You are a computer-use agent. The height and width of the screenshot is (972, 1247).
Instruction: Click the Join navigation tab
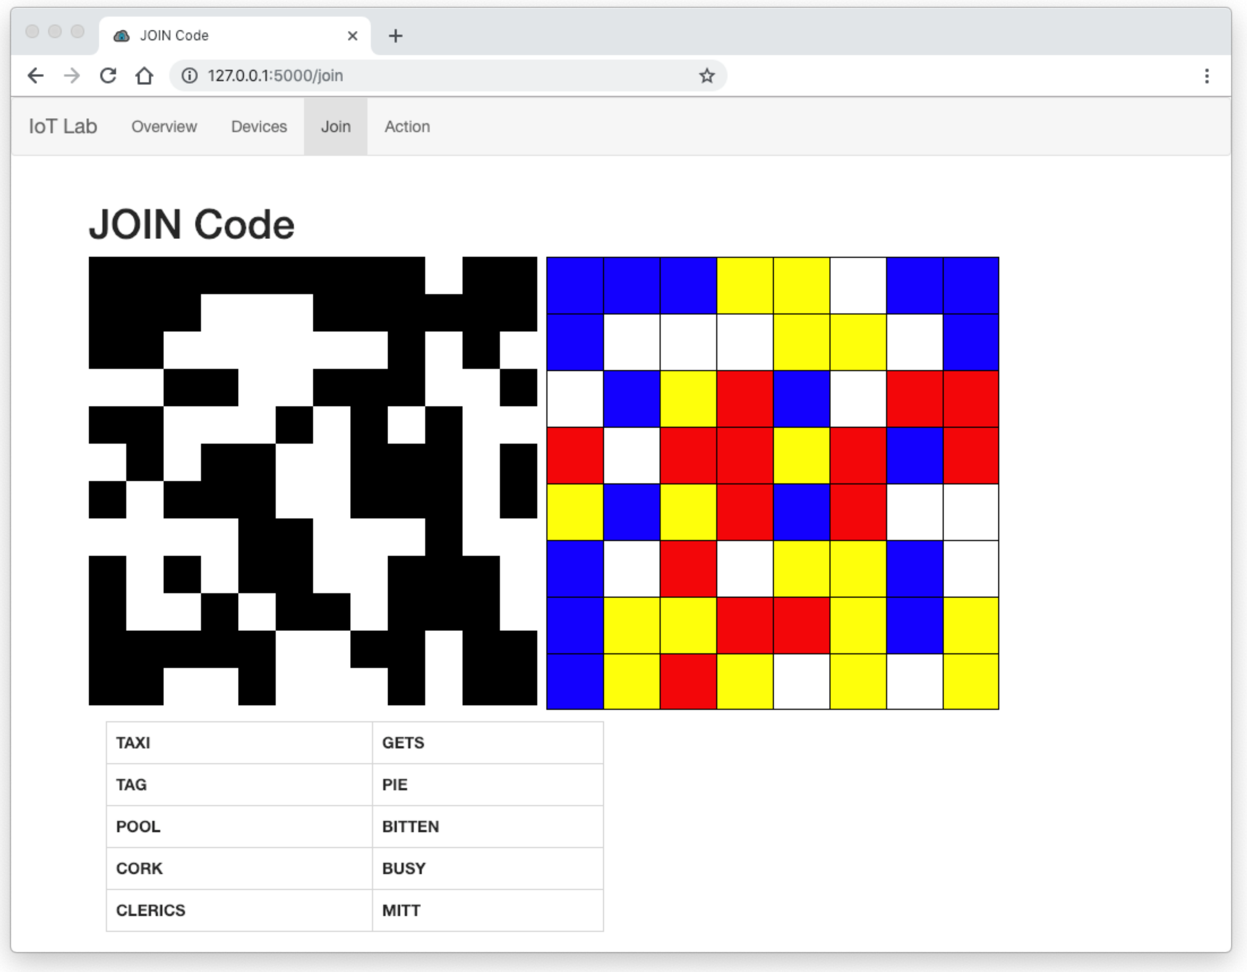[x=335, y=126]
